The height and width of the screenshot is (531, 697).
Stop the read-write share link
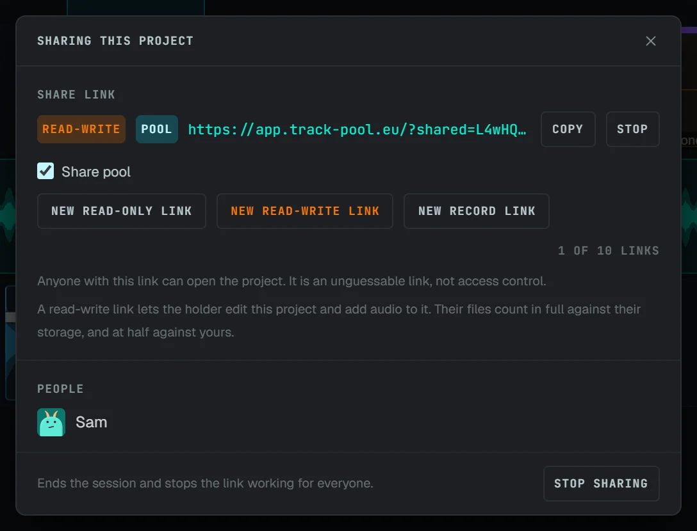point(632,129)
